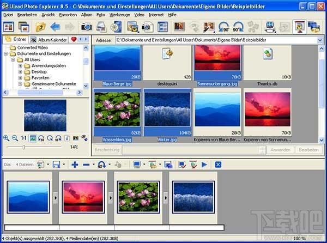Collapse the All Users tree node
Viewport: 327px width, 243px height.
[13, 60]
